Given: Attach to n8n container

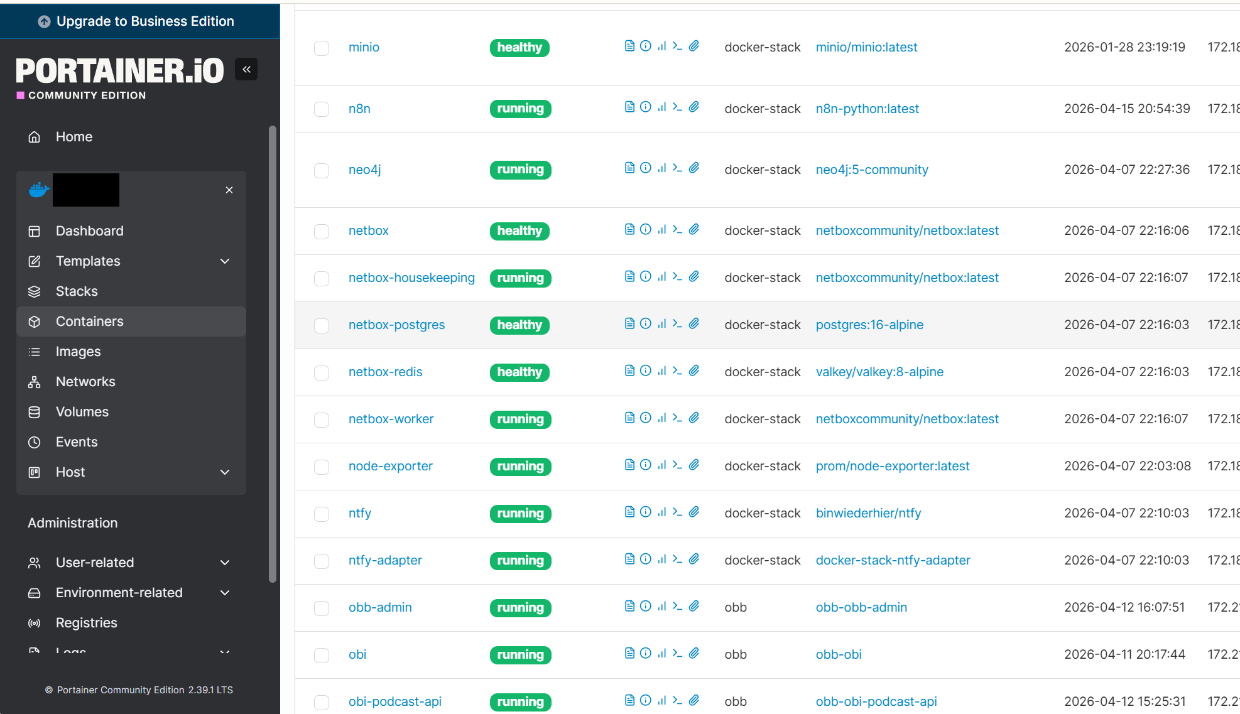Looking at the screenshot, I should point(694,107).
